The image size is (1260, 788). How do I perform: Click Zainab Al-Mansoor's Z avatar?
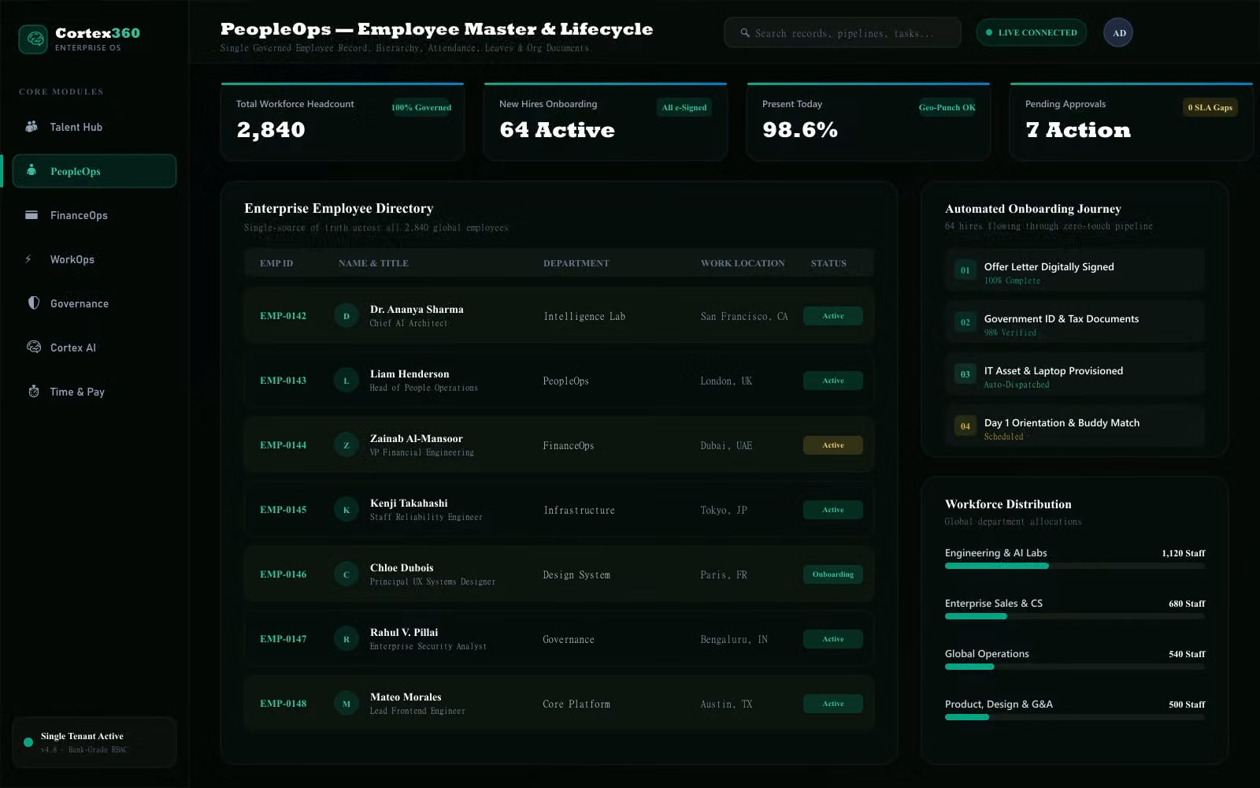[346, 445]
